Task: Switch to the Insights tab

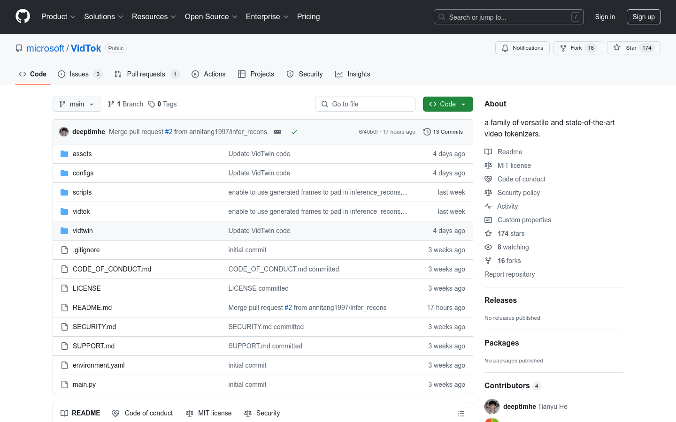Action: point(353,74)
